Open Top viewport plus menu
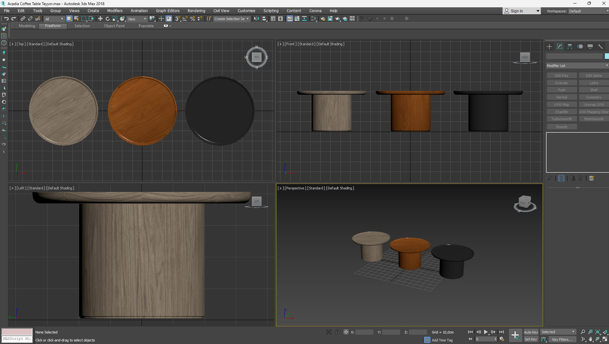 (12, 44)
